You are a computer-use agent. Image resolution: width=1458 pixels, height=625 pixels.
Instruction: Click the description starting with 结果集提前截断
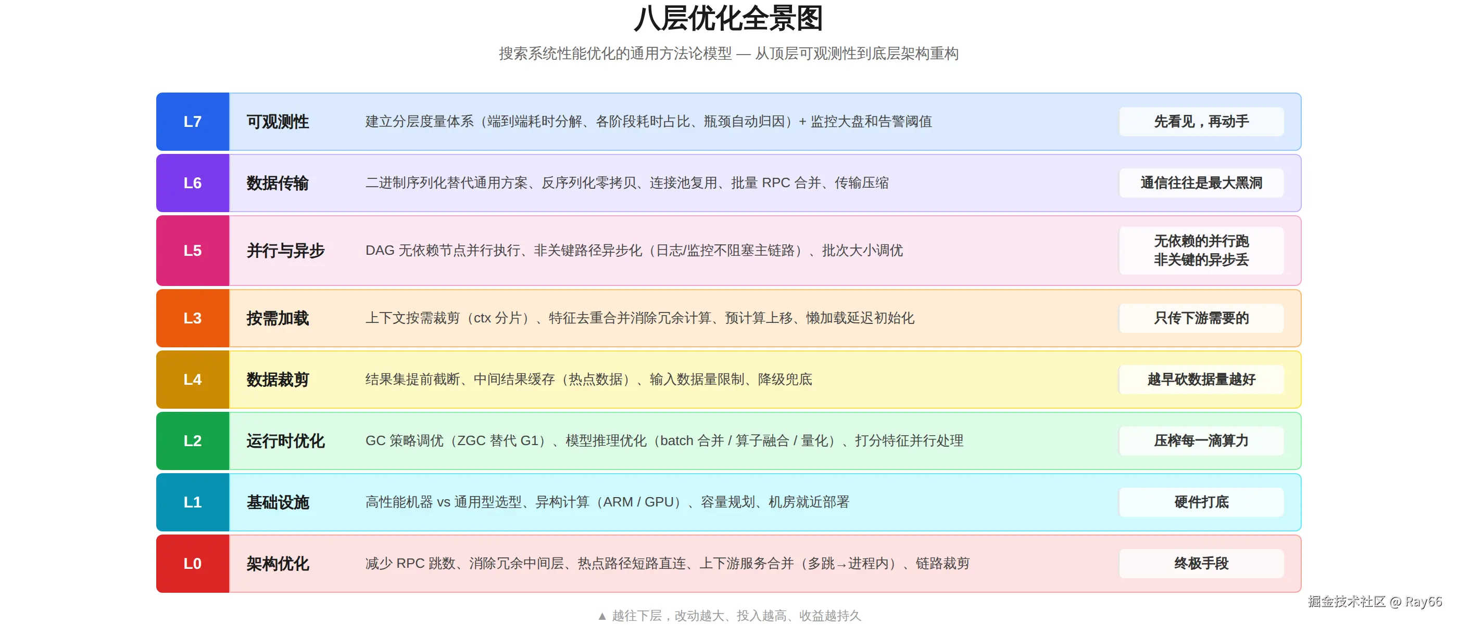click(588, 379)
